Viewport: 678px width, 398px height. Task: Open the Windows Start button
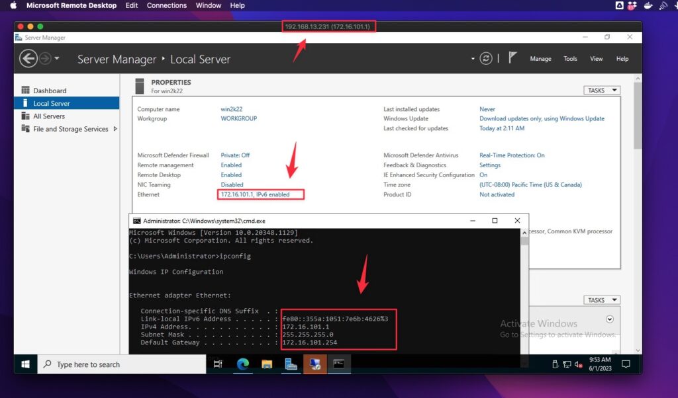coord(26,364)
